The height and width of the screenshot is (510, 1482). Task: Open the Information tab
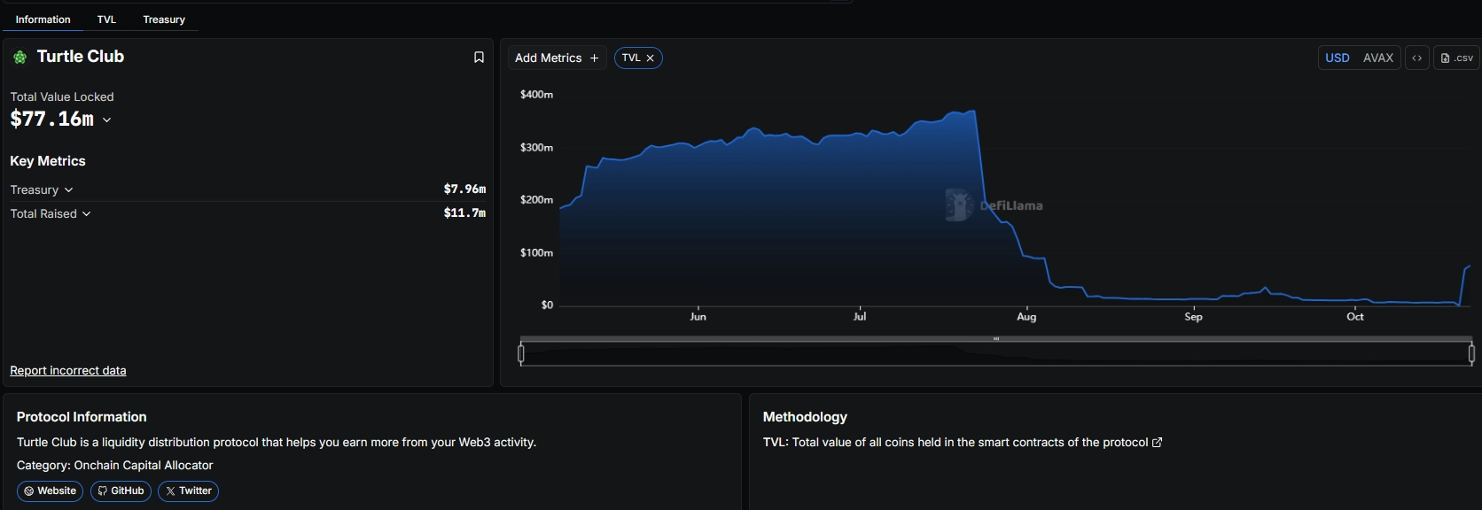43,19
